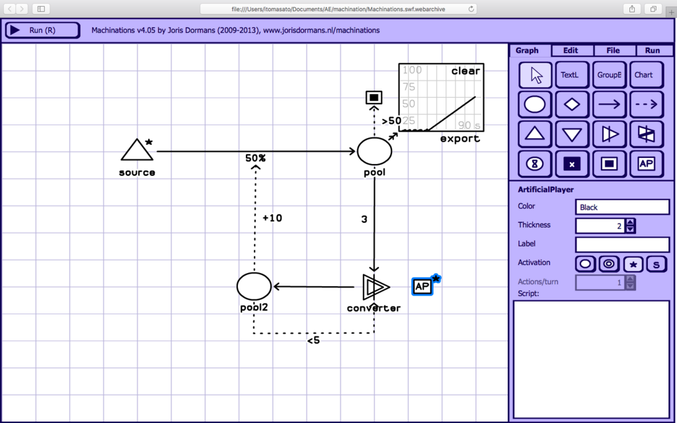
Task: Show the browser sidebar
Action: click(x=41, y=9)
